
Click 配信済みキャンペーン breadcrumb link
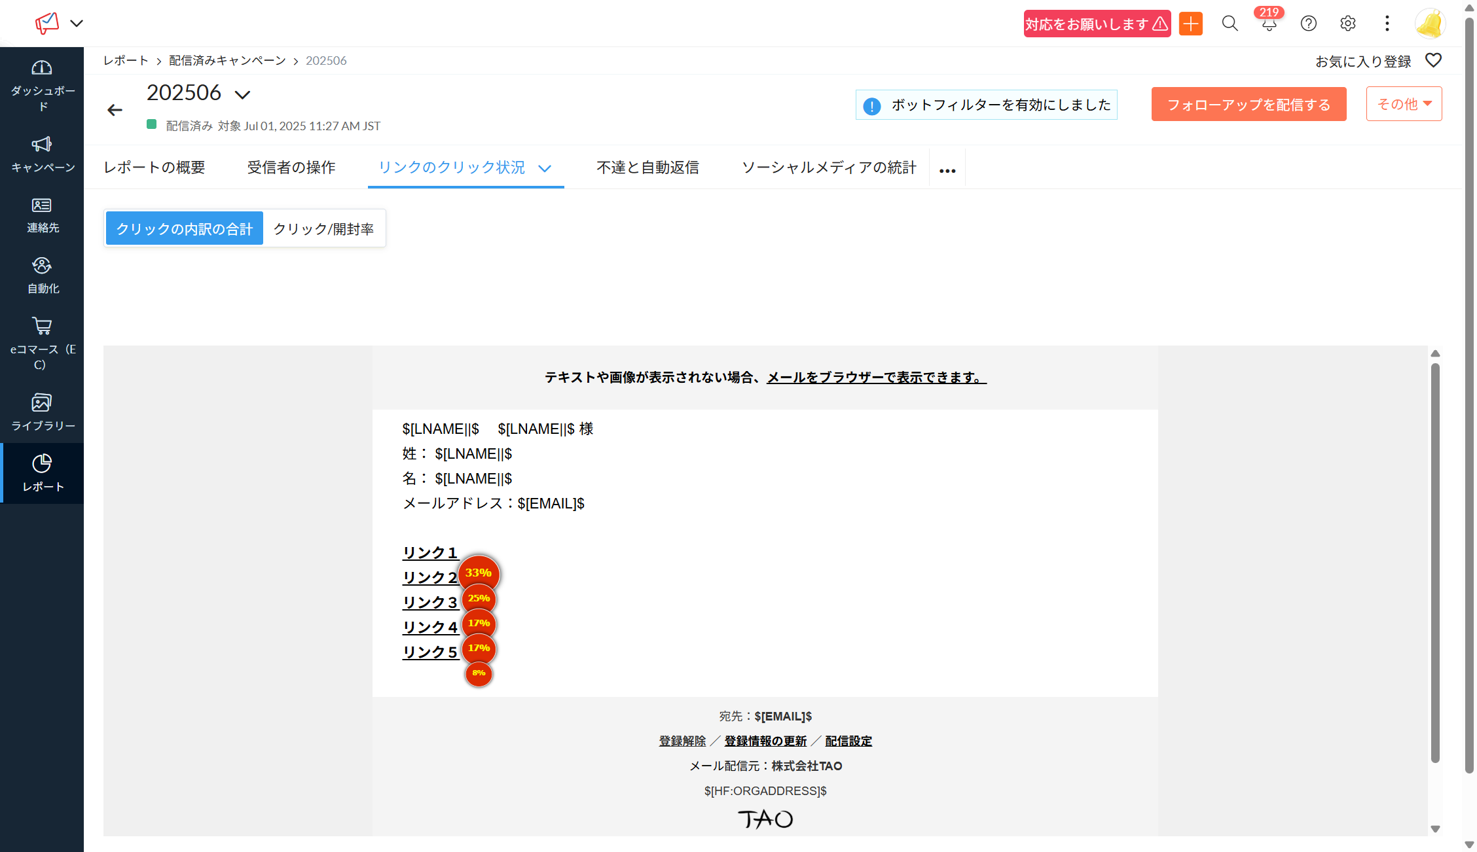coord(227,60)
